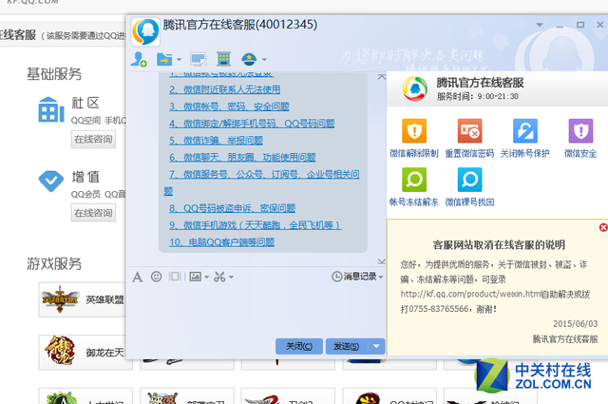The height and width of the screenshot is (404, 608).
Task: Click the send picture icon
Action: (x=195, y=277)
